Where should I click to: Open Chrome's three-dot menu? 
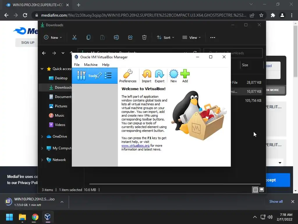[x=292, y=15]
